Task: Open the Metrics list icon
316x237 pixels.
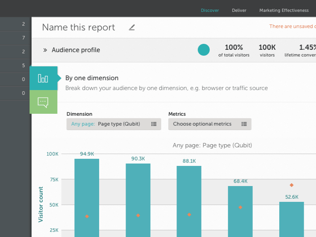Action: (244, 124)
